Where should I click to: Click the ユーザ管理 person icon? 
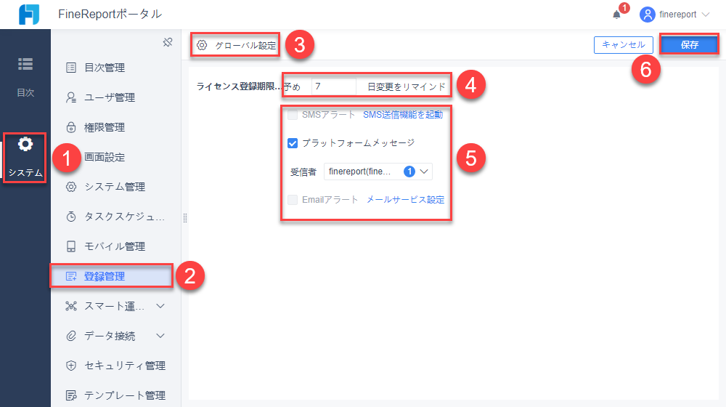(71, 97)
